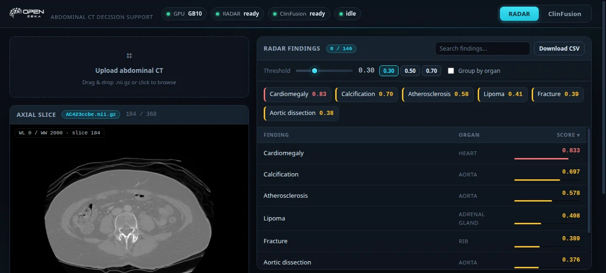Viewport: 606px width, 273px height.
Task: Click the RADAR ready status pill
Action: click(x=237, y=14)
